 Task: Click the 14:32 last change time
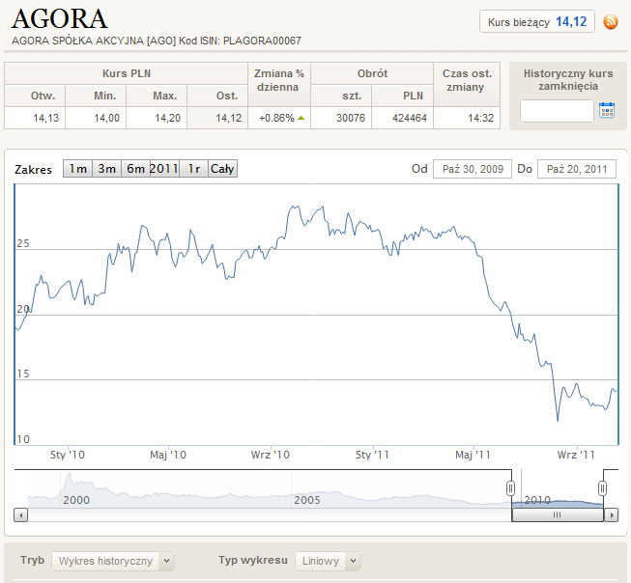467,118
